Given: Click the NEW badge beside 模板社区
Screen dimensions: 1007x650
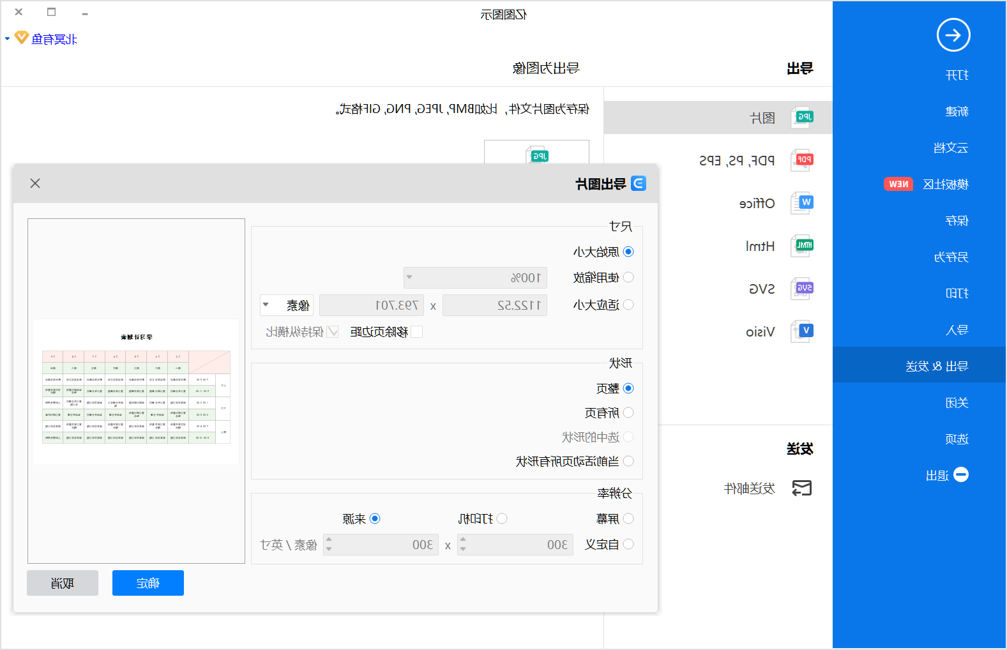Looking at the screenshot, I should click(x=898, y=184).
